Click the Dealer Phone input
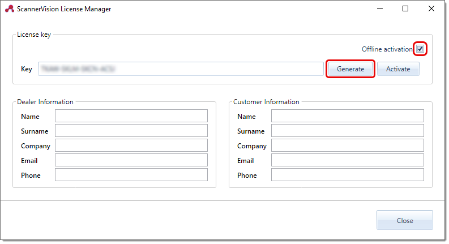This screenshot has height=244, width=449. coord(131,175)
